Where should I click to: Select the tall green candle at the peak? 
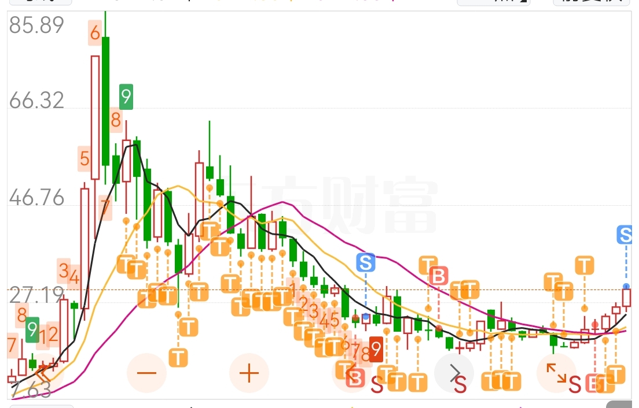[x=105, y=101]
